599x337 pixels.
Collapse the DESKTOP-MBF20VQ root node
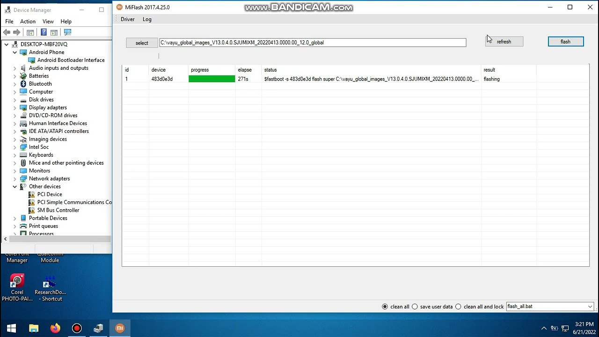point(6,44)
